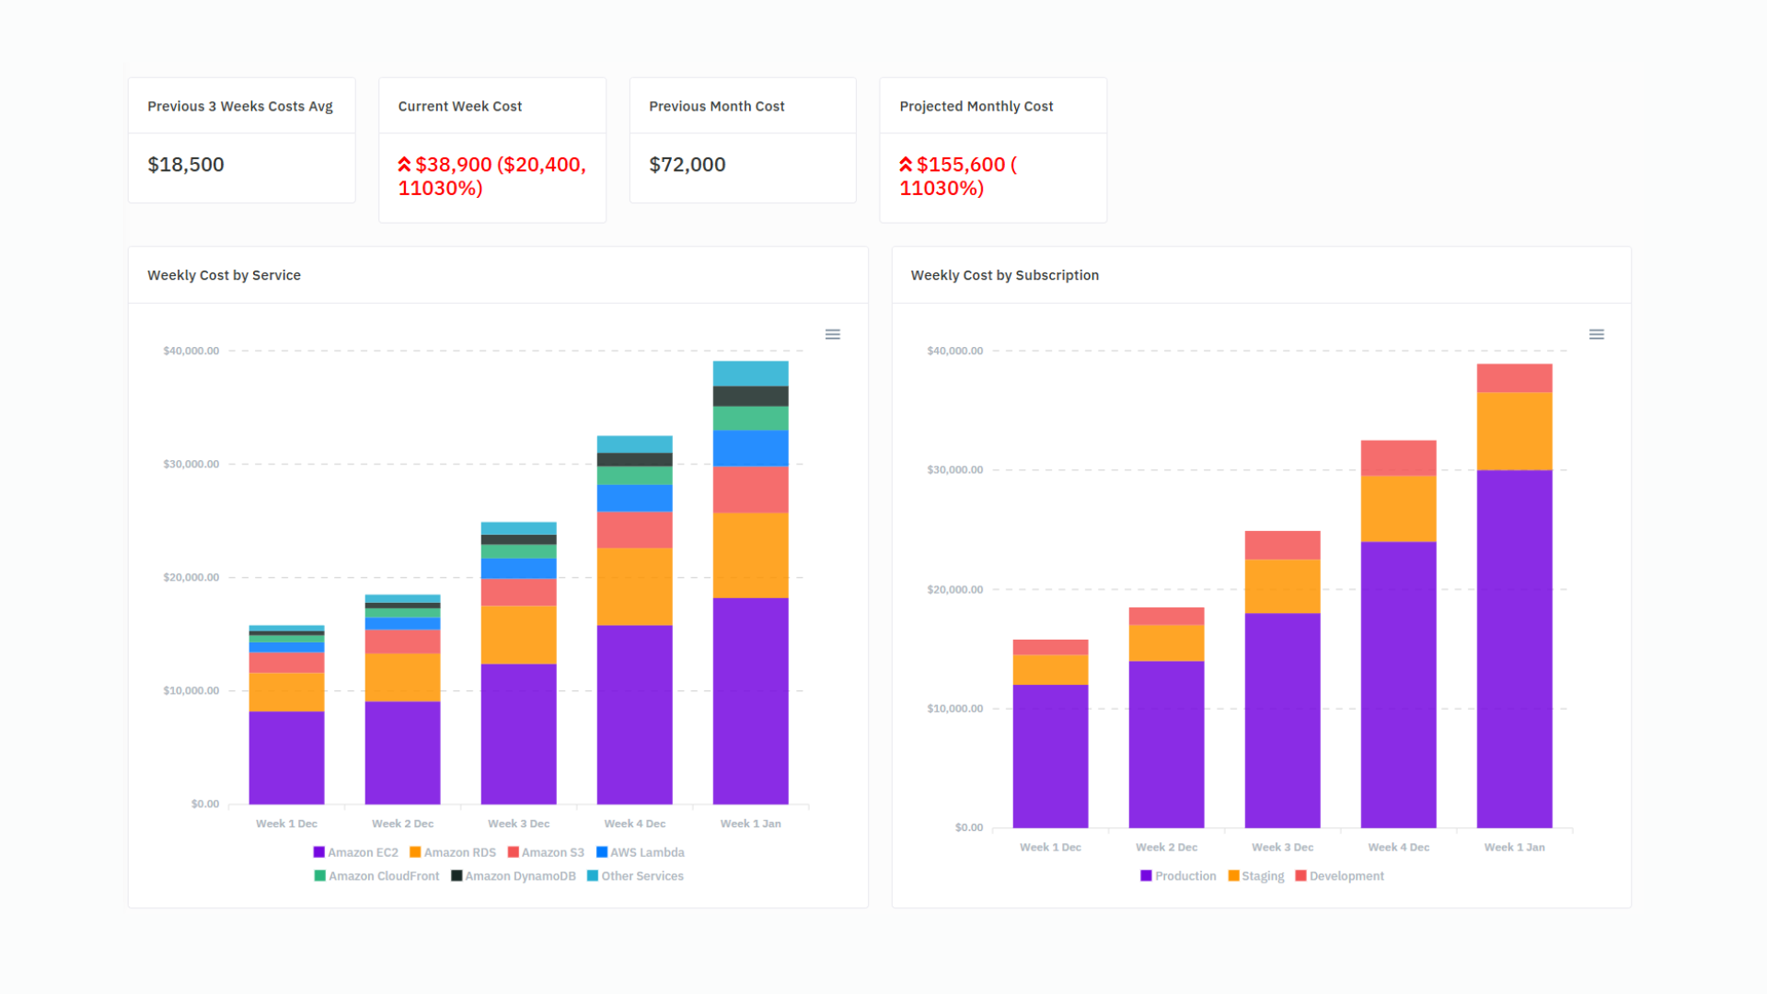Screen dimensions: 1767x994
Task: Click the red up-arrow icon in Projected Monthly Cost
Action: coord(906,165)
